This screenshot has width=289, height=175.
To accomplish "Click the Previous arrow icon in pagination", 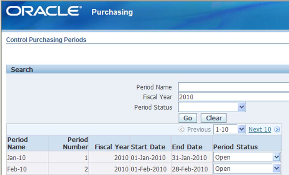I will (x=181, y=130).
